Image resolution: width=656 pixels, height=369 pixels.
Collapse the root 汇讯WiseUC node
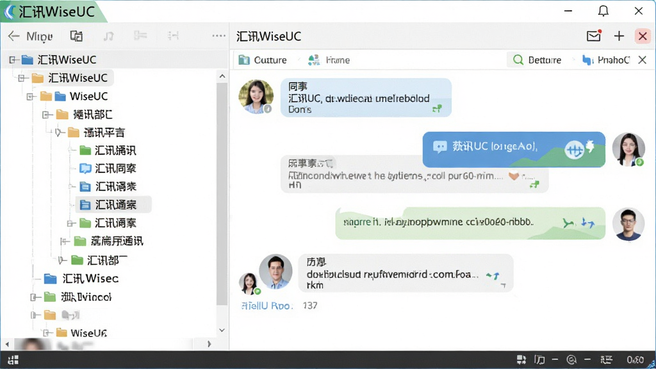point(13,60)
